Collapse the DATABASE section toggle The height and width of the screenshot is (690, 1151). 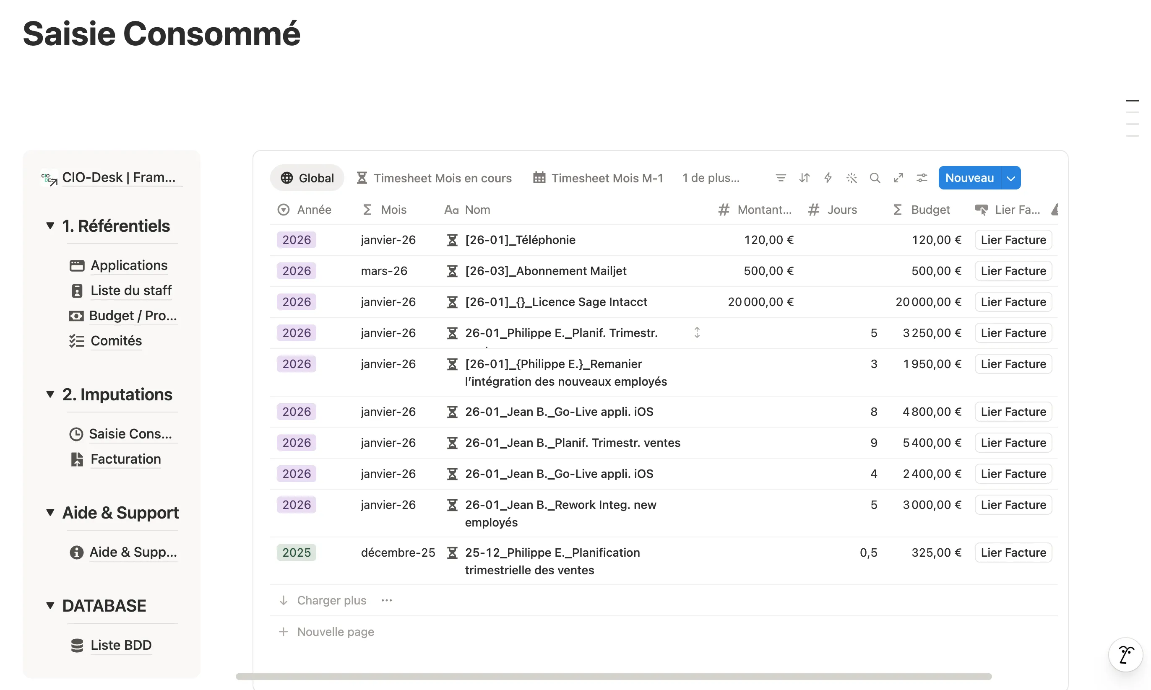(x=50, y=605)
